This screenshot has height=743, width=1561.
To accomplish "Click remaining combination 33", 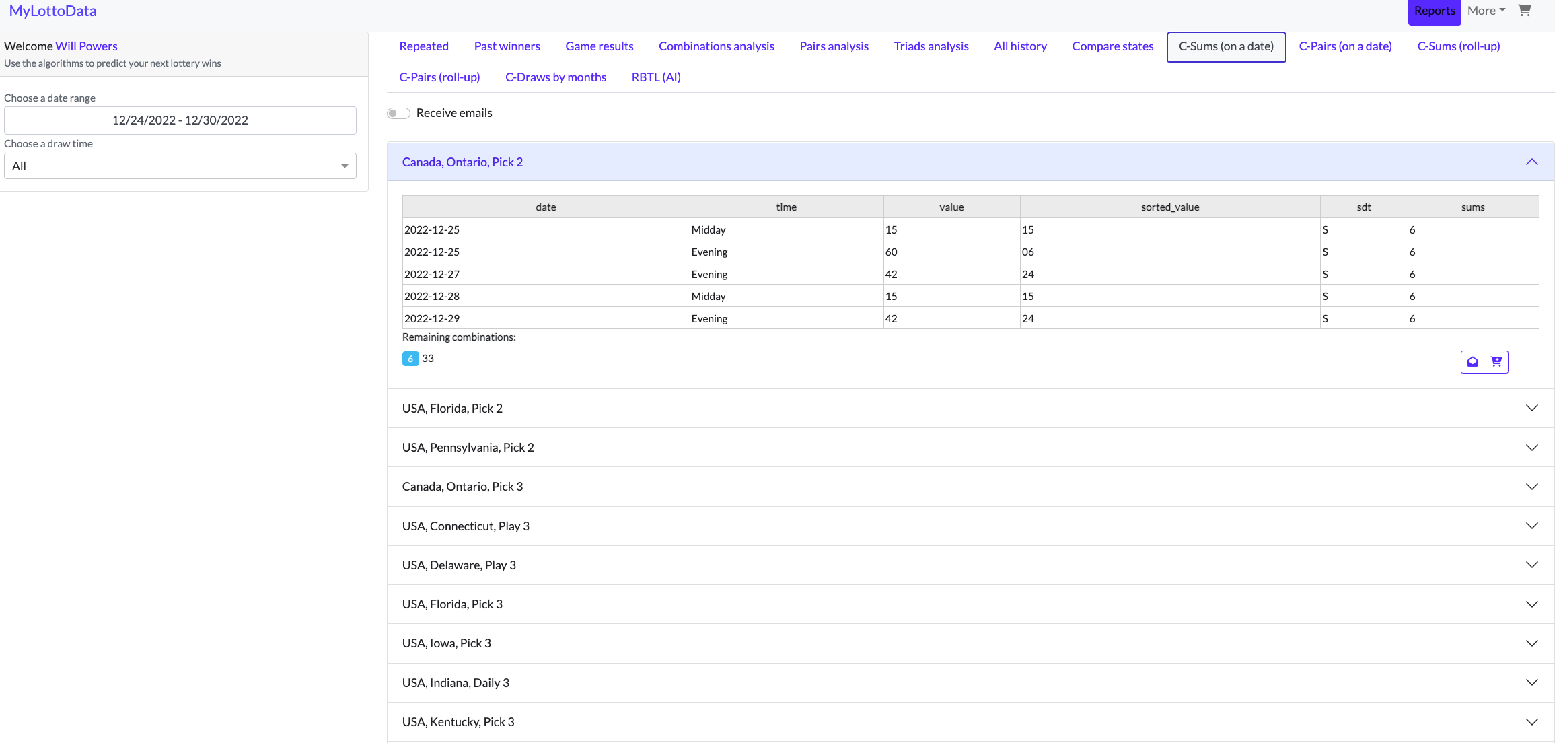I will [x=428, y=359].
